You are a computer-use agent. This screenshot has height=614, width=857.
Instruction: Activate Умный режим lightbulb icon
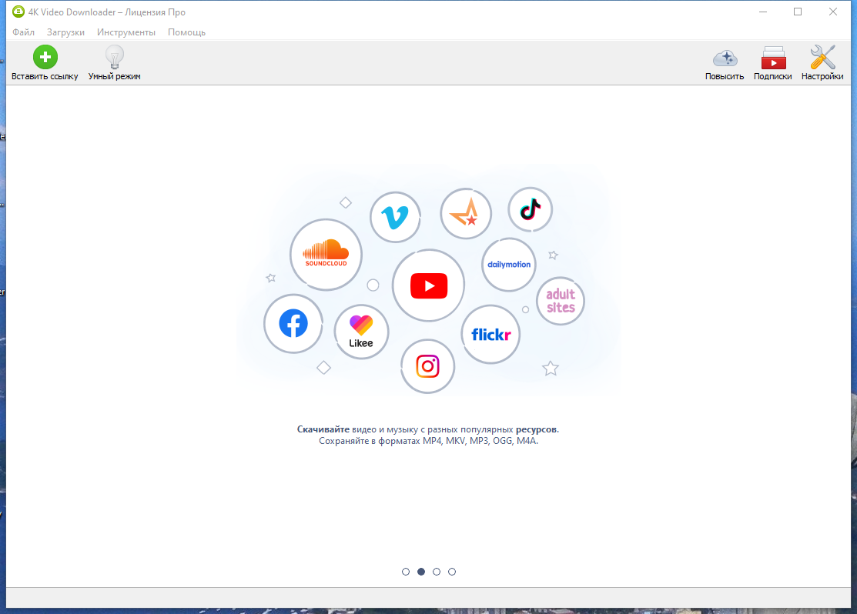(113, 56)
